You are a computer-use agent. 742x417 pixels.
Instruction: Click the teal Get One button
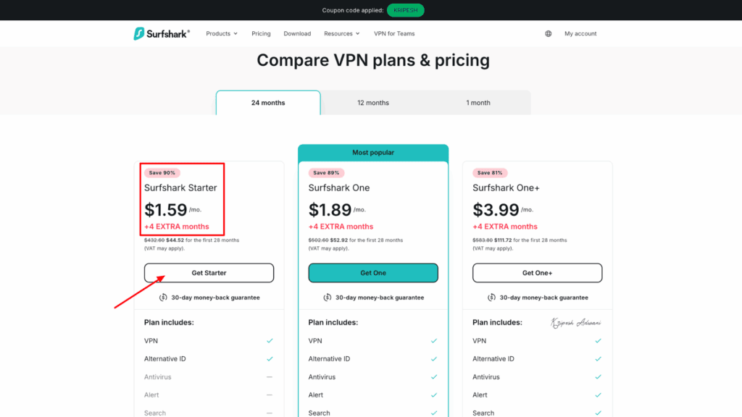point(373,273)
